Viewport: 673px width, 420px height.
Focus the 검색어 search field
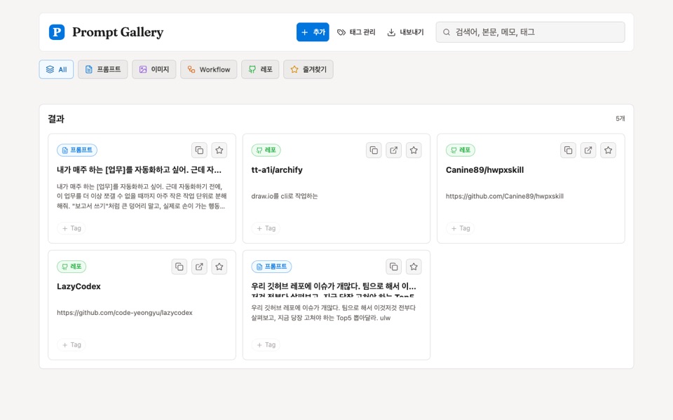point(530,32)
